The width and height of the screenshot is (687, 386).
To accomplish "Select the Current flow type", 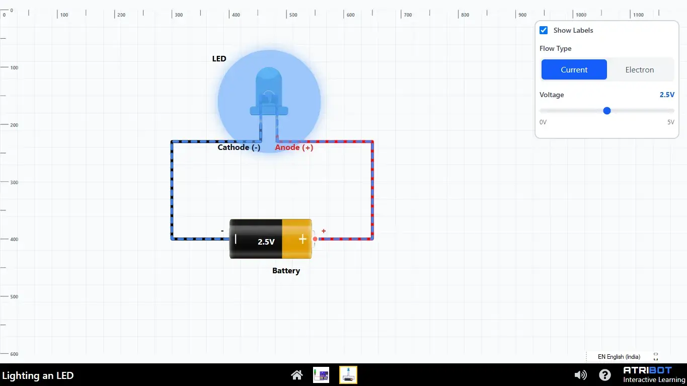I will tap(574, 69).
